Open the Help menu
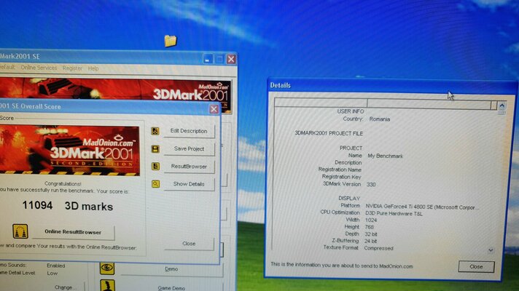Screen dimensions: 519x291 point(93,68)
